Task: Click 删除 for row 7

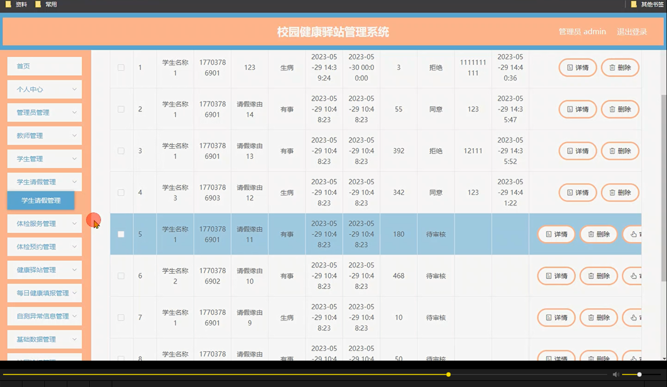Action: (x=599, y=318)
